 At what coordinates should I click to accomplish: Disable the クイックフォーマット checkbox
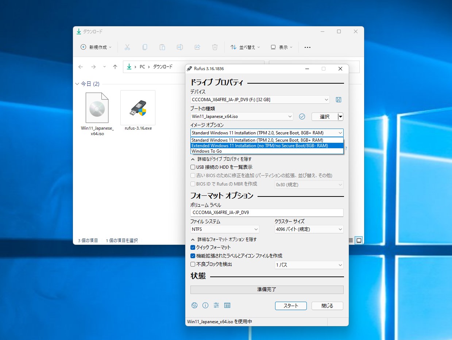(x=193, y=247)
